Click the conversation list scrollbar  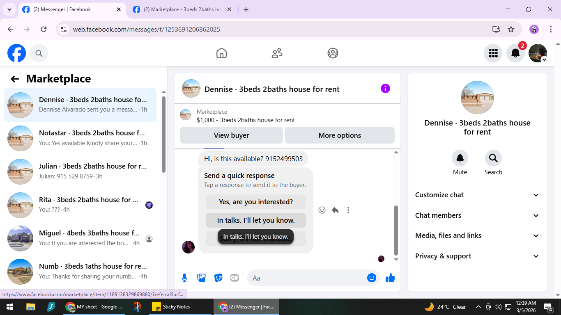tap(163, 134)
